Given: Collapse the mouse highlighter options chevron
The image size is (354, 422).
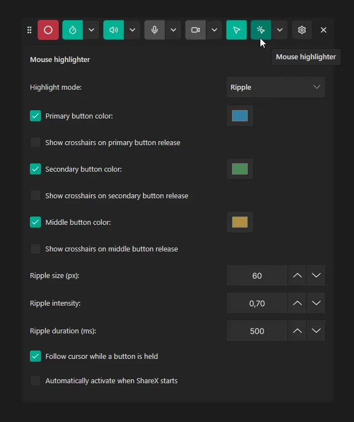Looking at the screenshot, I should 279,30.
